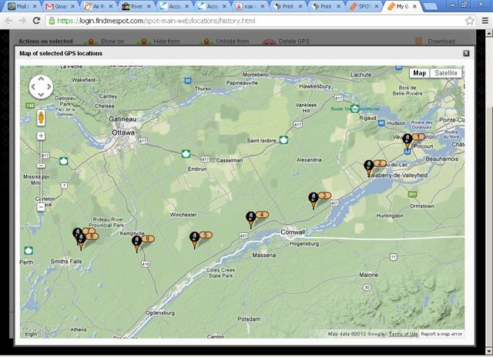Click GPS location marker 6 near Kemptville
The image size is (493, 357).
136,243
